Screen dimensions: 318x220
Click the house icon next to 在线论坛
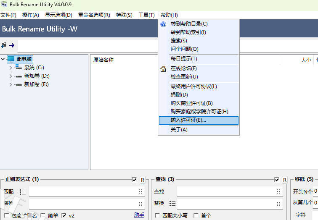point(163,69)
